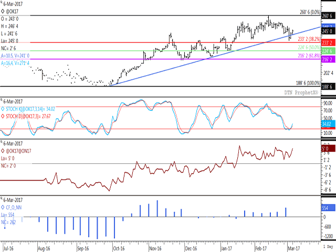Click the 245' 0 last price axis tag
Image resolution: width=336 pixels, height=252 pixels.
[x=328, y=31]
